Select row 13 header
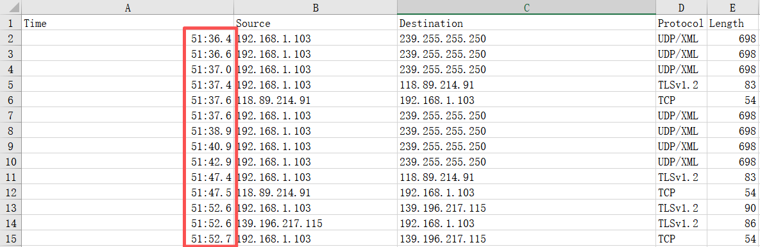This screenshot has height=247, width=760. pyautogui.click(x=11, y=208)
